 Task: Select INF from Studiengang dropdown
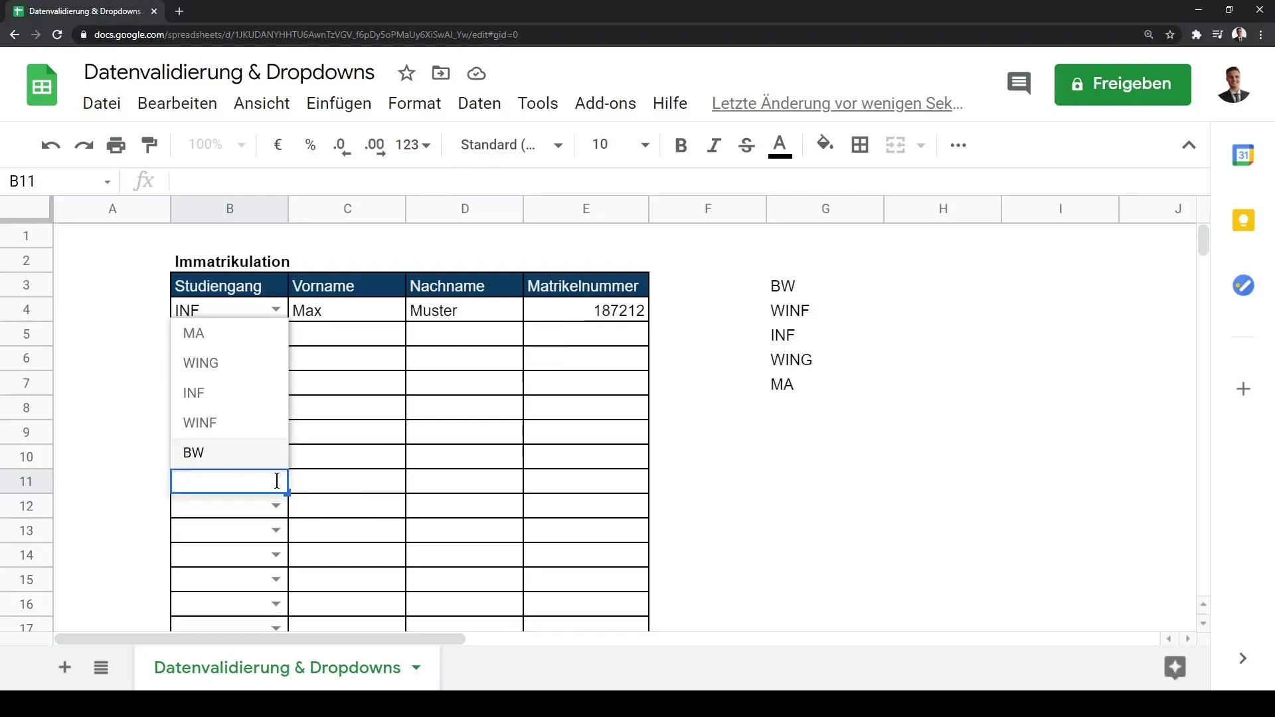193,392
